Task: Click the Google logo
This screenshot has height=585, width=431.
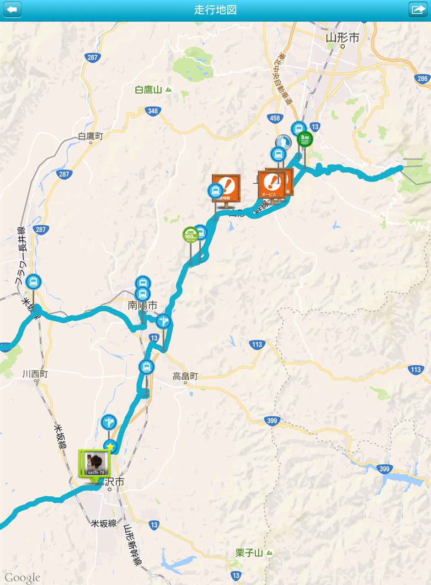Action: [22, 578]
